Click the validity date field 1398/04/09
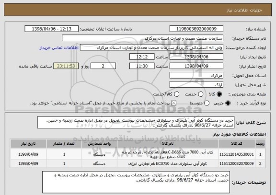This screenshot has height=195, width=276. (x=196, y=66)
